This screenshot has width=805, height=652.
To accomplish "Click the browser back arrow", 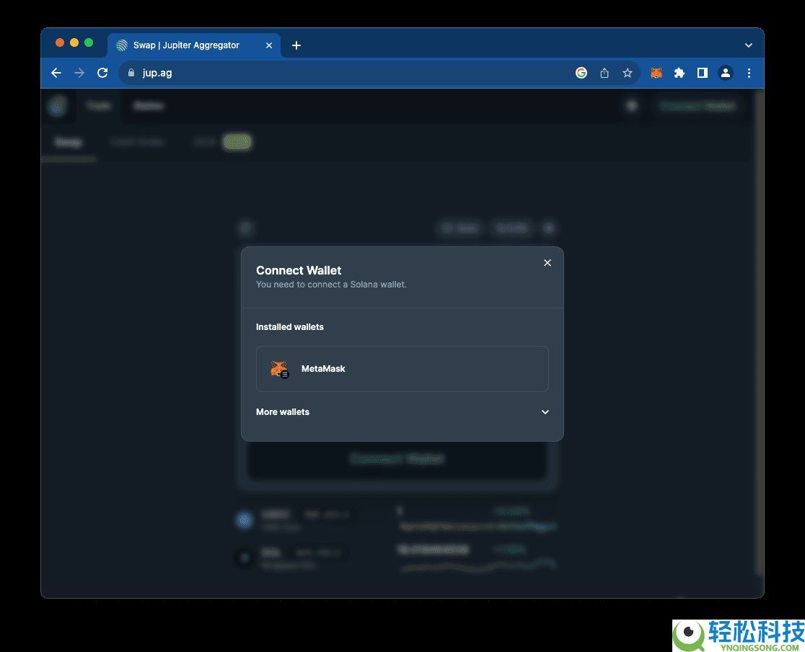I will pyautogui.click(x=56, y=73).
